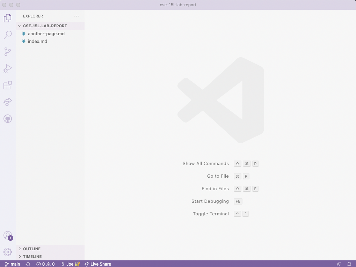Open the Search view icon

click(8, 35)
